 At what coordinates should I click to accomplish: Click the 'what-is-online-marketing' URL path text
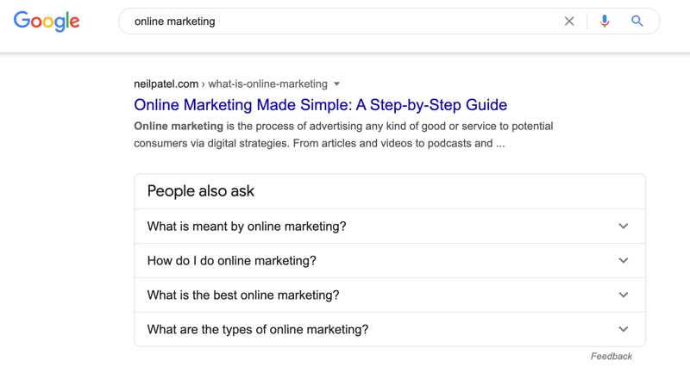tap(267, 84)
